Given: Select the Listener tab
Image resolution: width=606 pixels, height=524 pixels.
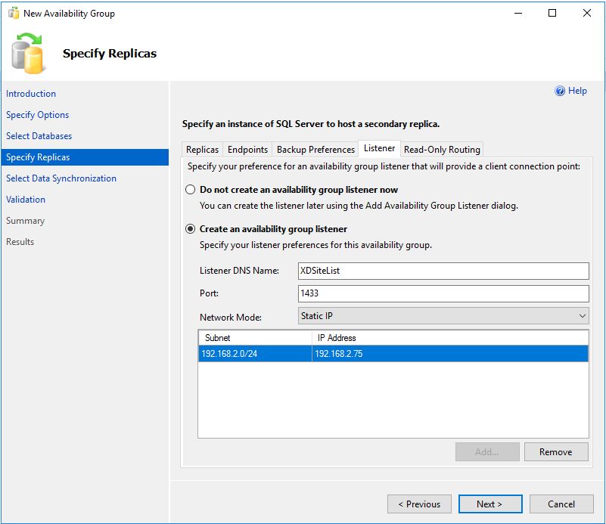Looking at the screenshot, I should point(378,149).
